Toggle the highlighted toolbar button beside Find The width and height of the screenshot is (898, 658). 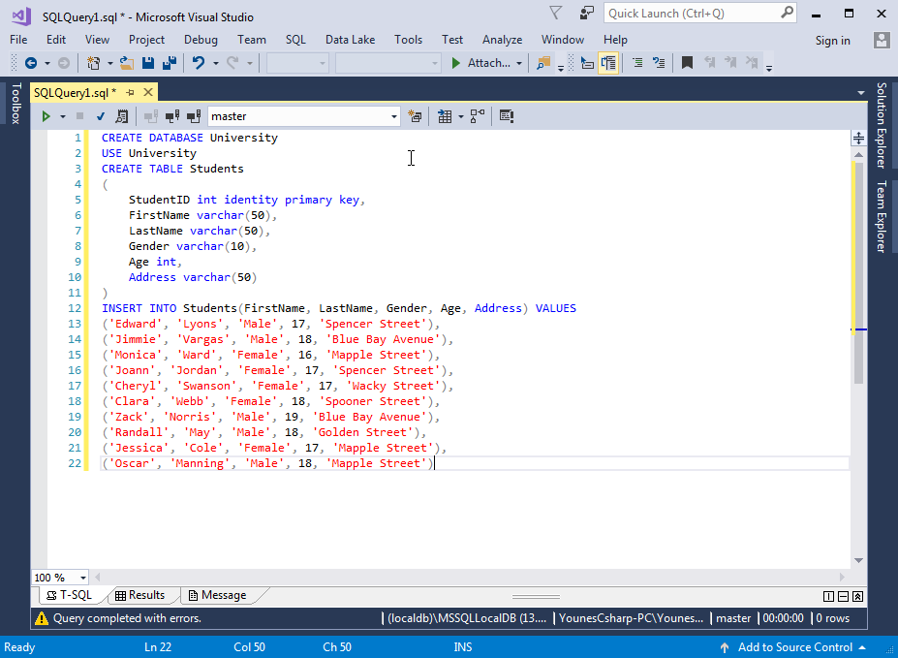608,63
